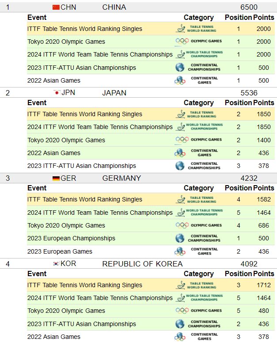Viewport: 277px width, 342px height.
Task: Open China's ITTF World Ranking Singles event
Action: [x=85, y=29]
